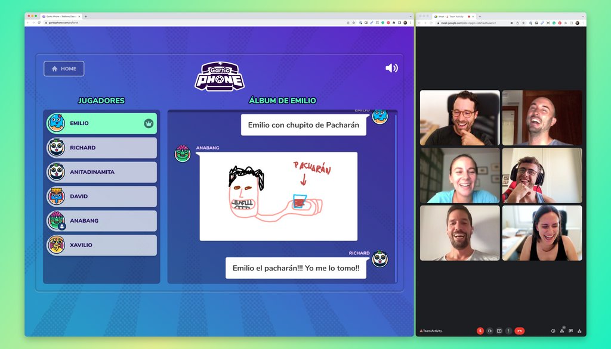
Task: Click the Gartic Phone logo
Action: tap(220, 76)
